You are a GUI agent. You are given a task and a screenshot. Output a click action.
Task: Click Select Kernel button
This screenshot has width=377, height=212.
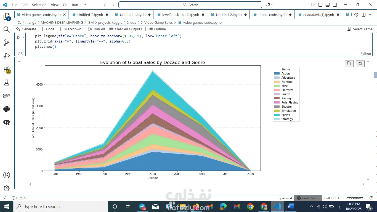coord(360,29)
